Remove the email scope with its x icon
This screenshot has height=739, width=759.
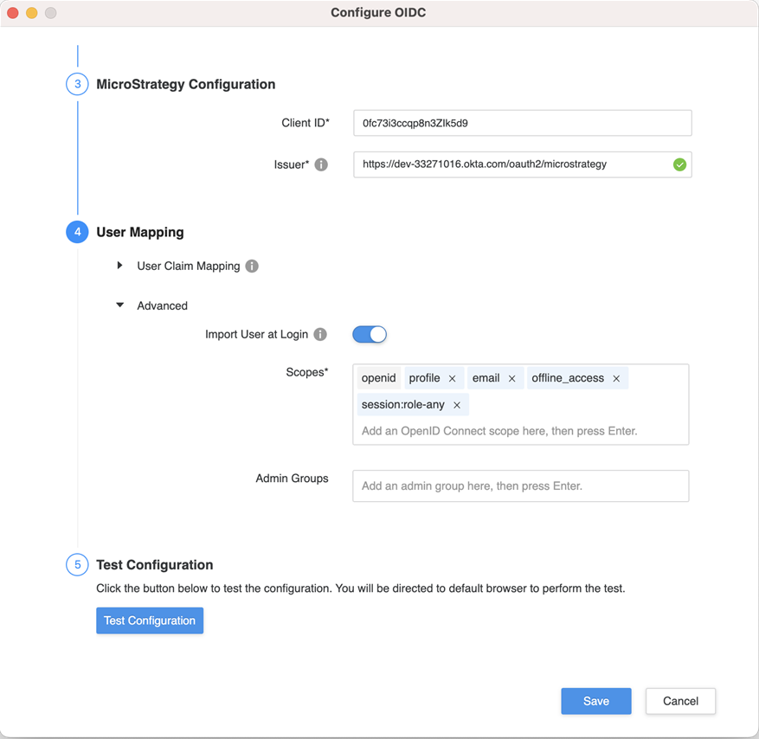tap(511, 378)
